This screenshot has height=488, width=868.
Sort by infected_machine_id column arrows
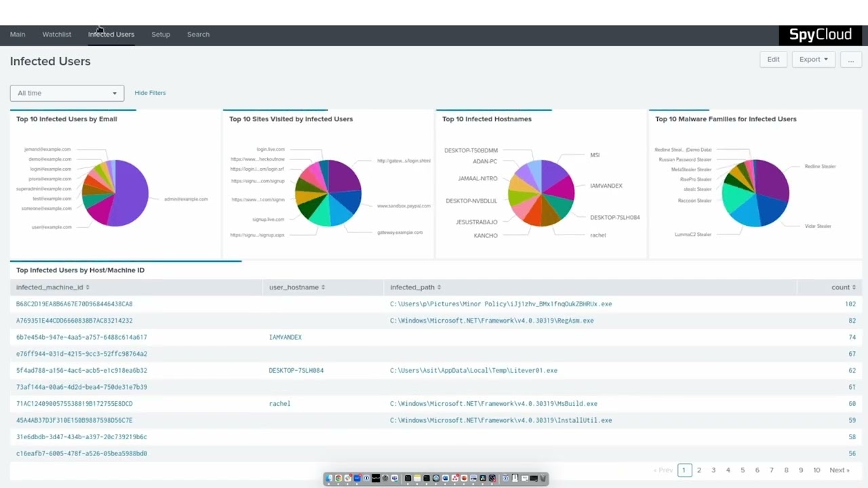(87, 287)
